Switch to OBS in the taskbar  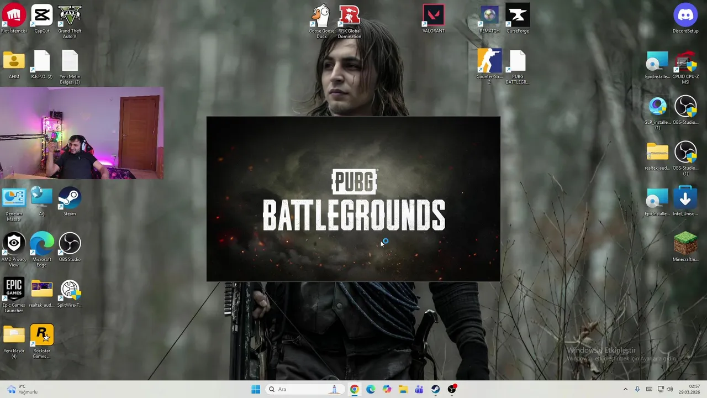[x=452, y=389]
